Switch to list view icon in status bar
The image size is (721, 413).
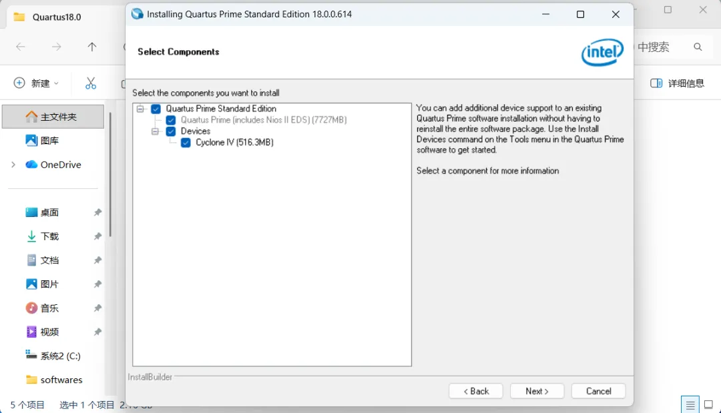pos(690,405)
